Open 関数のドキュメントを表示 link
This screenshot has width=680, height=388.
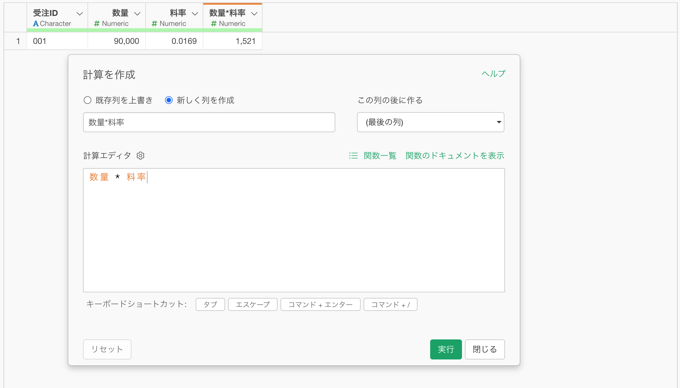tap(455, 155)
